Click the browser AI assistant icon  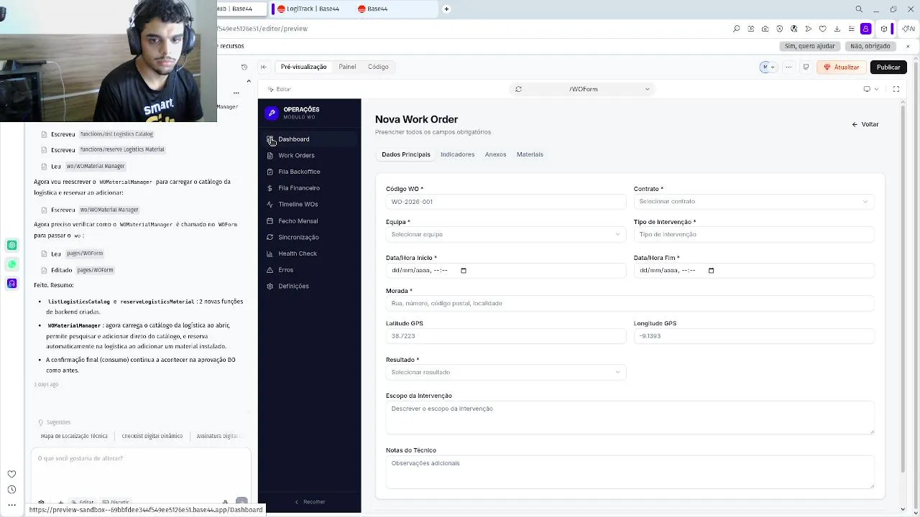[908, 29]
